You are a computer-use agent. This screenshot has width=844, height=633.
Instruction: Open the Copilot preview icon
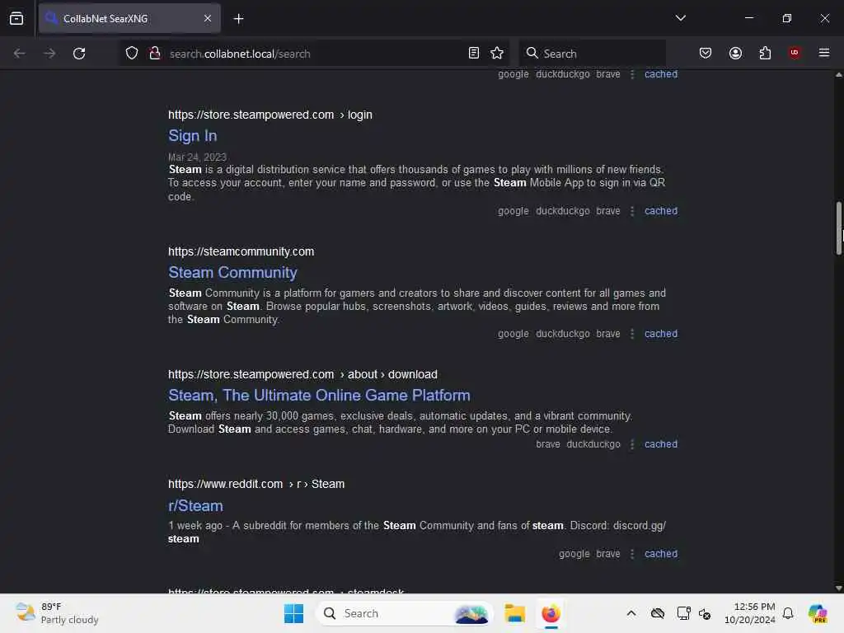coord(818,613)
